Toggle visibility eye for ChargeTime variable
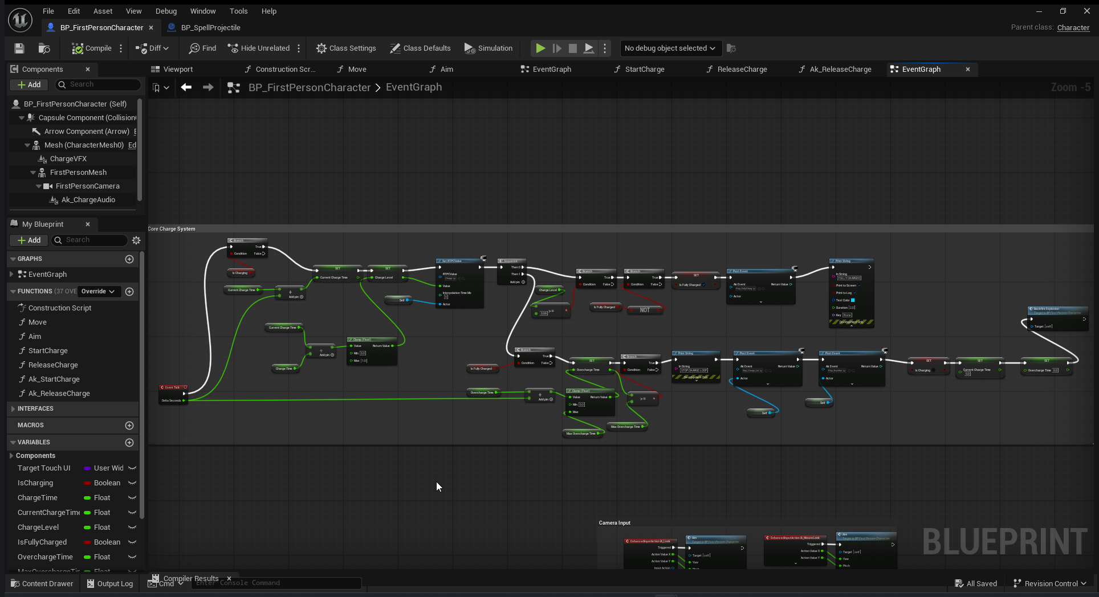 coord(132,498)
